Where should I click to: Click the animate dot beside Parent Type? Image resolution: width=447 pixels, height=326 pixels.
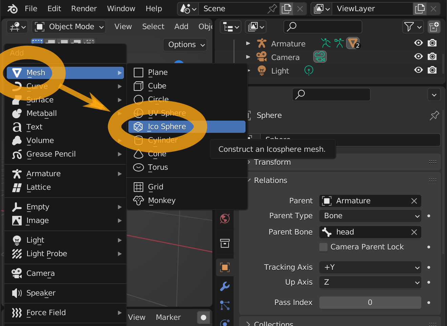[x=429, y=216]
